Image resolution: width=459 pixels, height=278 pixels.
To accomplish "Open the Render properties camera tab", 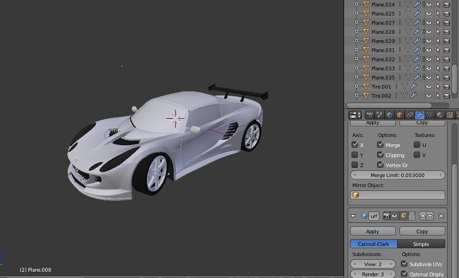I will click(x=370, y=115).
